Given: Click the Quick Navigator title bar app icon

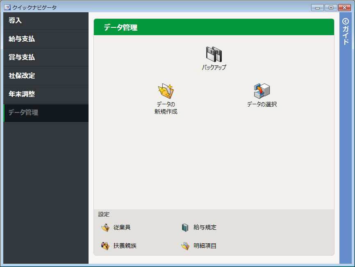Looking at the screenshot, I should (7, 7).
